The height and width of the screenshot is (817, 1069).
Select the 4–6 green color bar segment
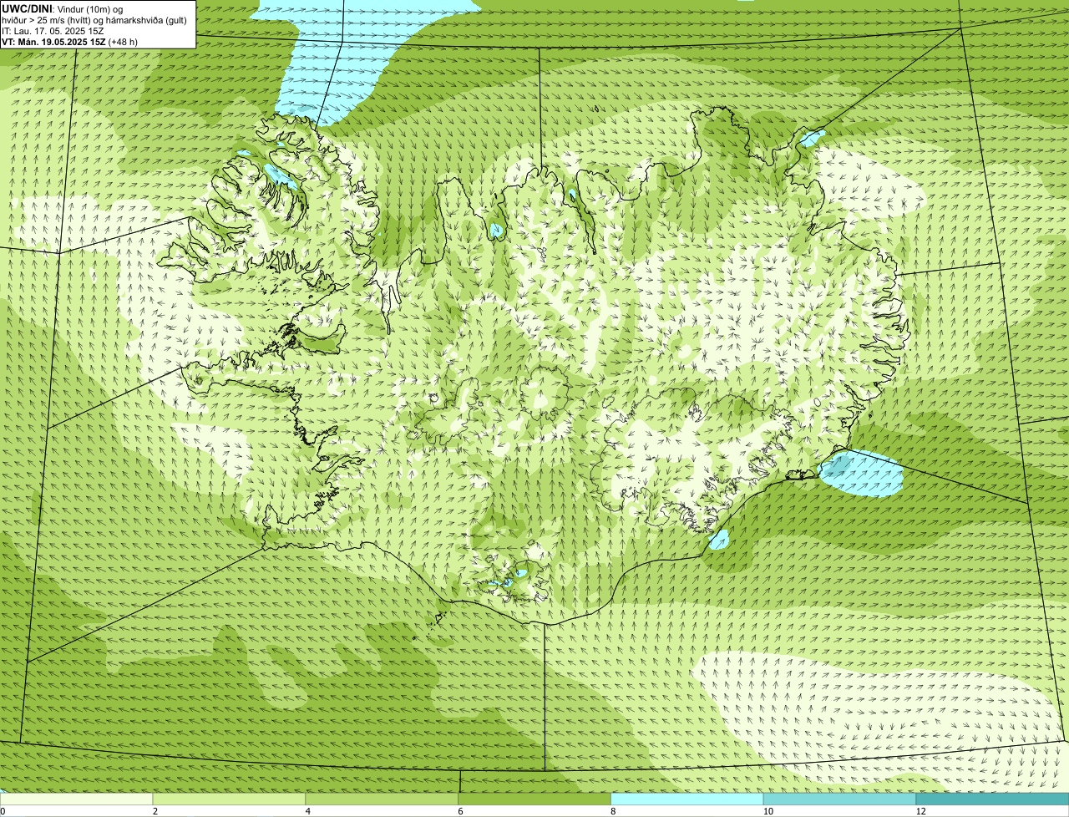tap(383, 799)
